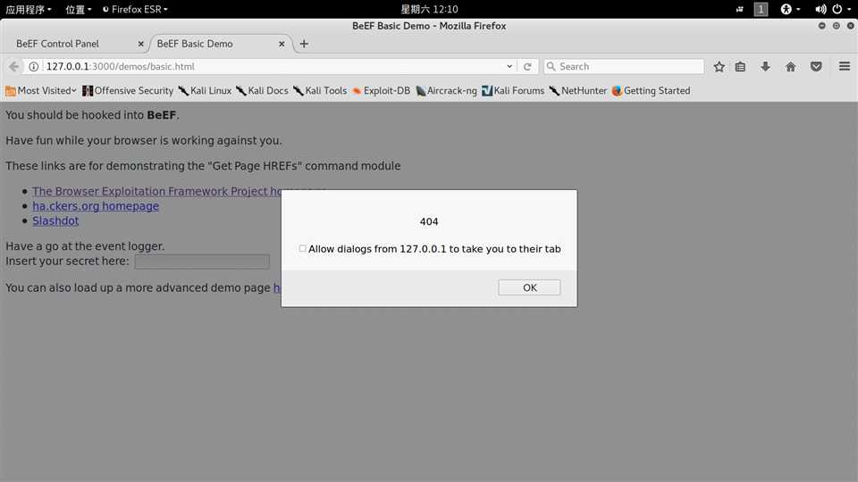The height and width of the screenshot is (482, 858).
Task: Open the Exploit-DB bookmark
Action: point(381,91)
